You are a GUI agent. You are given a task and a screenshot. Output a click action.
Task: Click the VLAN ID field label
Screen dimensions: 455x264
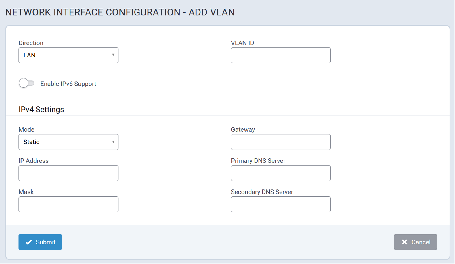(x=242, y=43)
